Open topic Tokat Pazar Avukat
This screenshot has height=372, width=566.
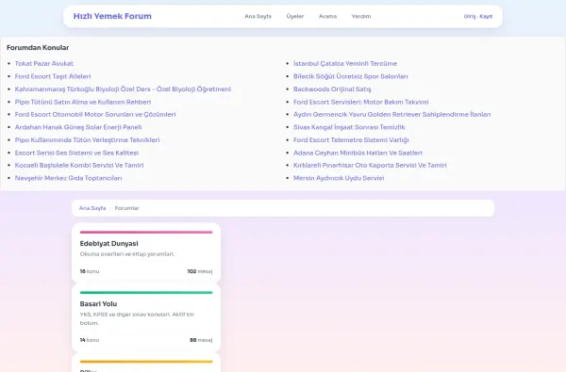tap(44, 63)
